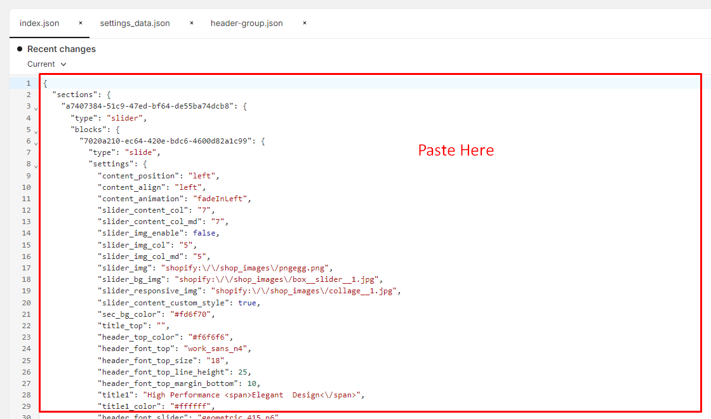
Task: Collapse the "blocks" fold on line 5
Action: pyautogui.click(x=36, y=131)
